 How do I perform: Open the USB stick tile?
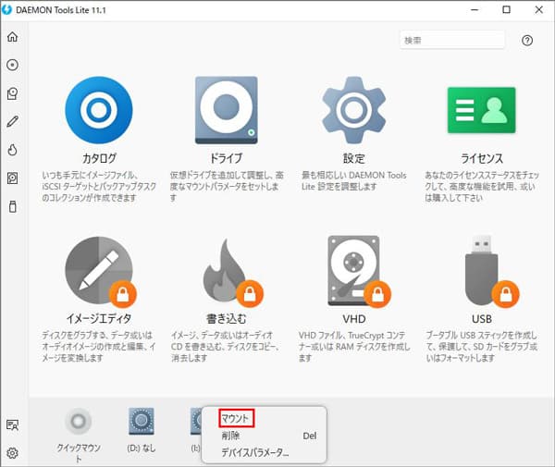(480, 271)
